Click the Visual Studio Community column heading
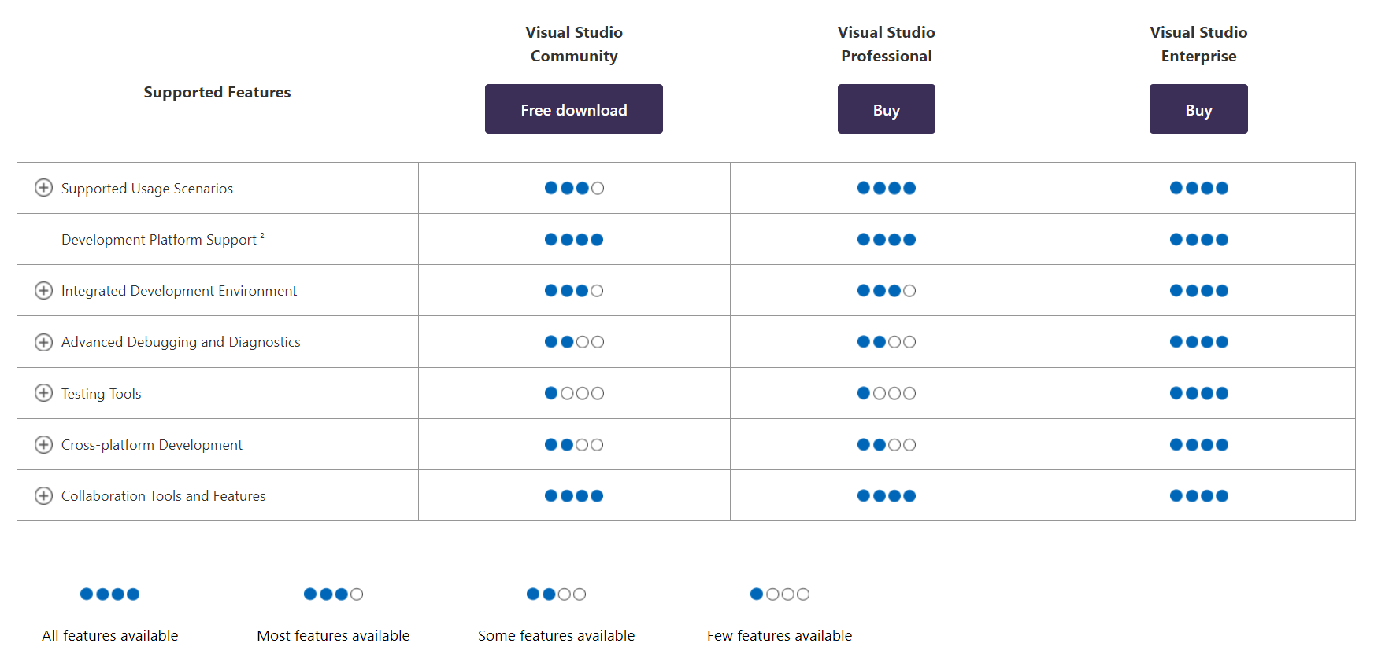This screenshot has width=1374, height=662. click(574, 44)
